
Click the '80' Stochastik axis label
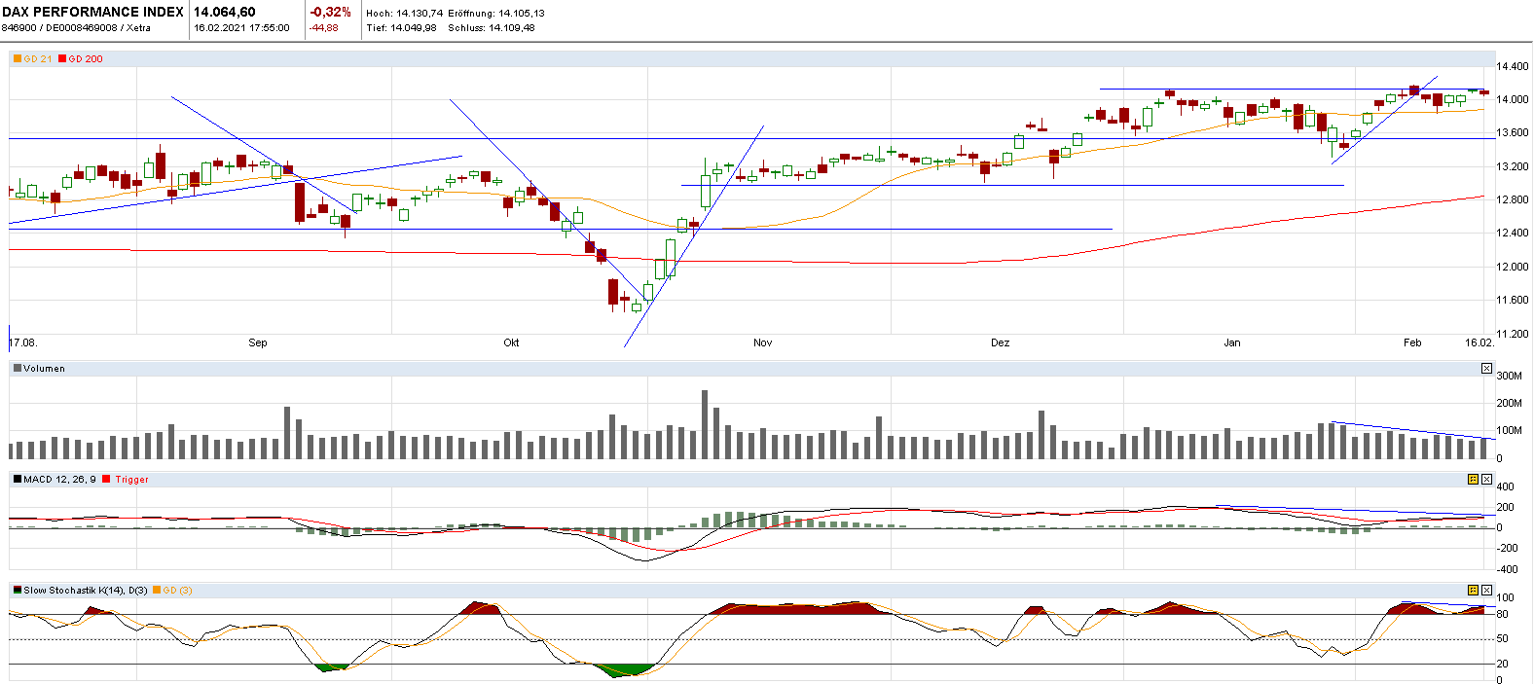(x=1503, y=614)
